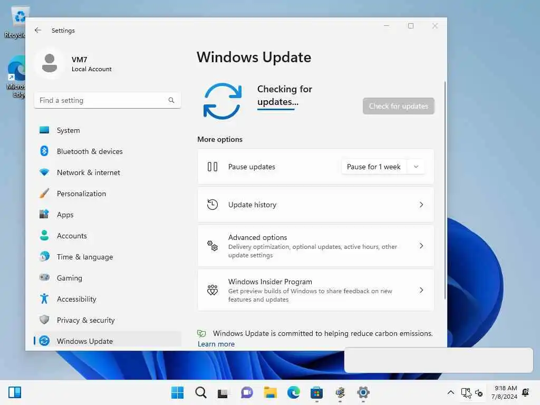Click the Gaming label in sidebar

pos(69,278)
